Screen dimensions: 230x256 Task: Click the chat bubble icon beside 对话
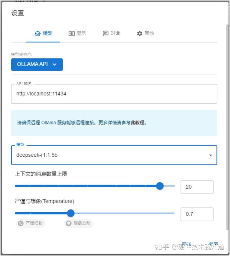point(105,33)
